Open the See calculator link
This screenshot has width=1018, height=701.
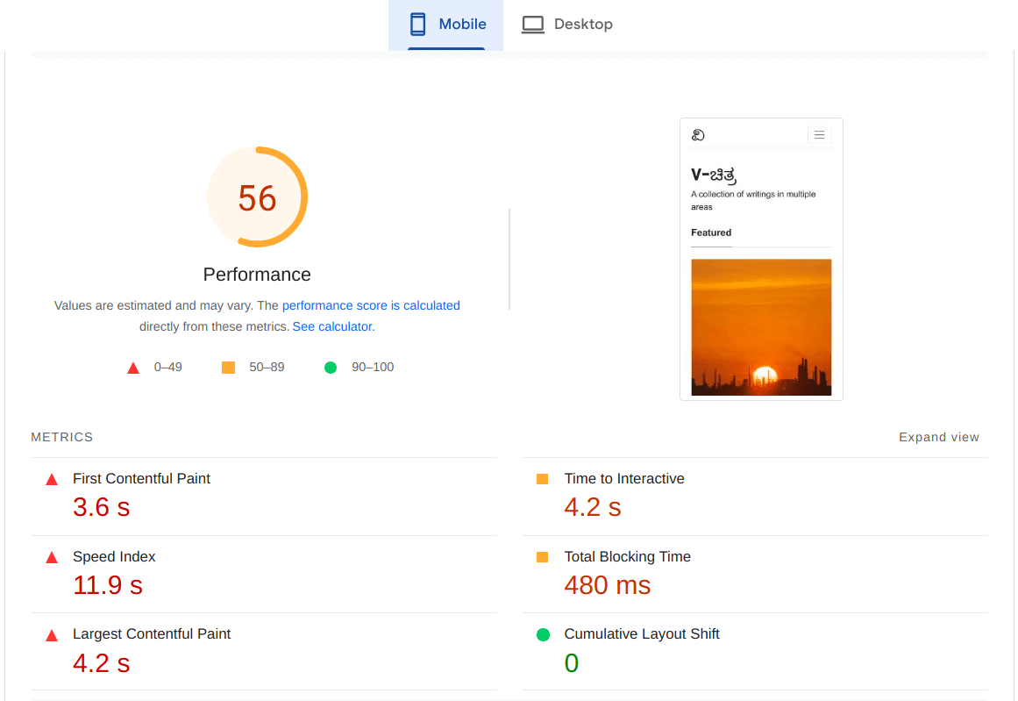point(331,325)
